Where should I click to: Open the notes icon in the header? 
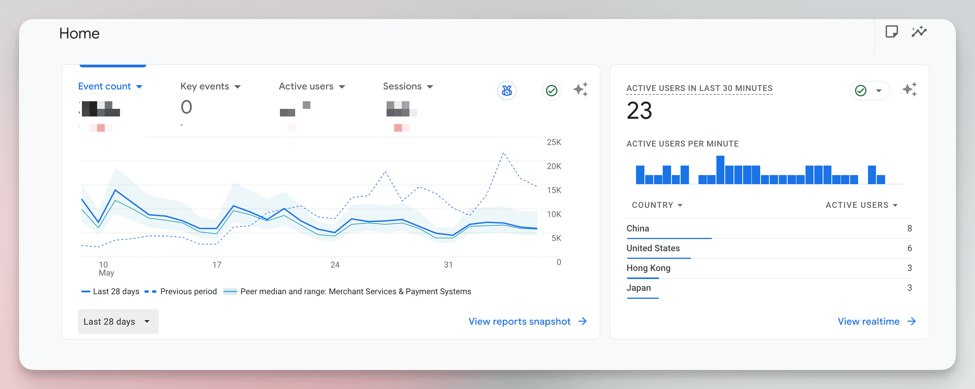click(x=892, y=32)
